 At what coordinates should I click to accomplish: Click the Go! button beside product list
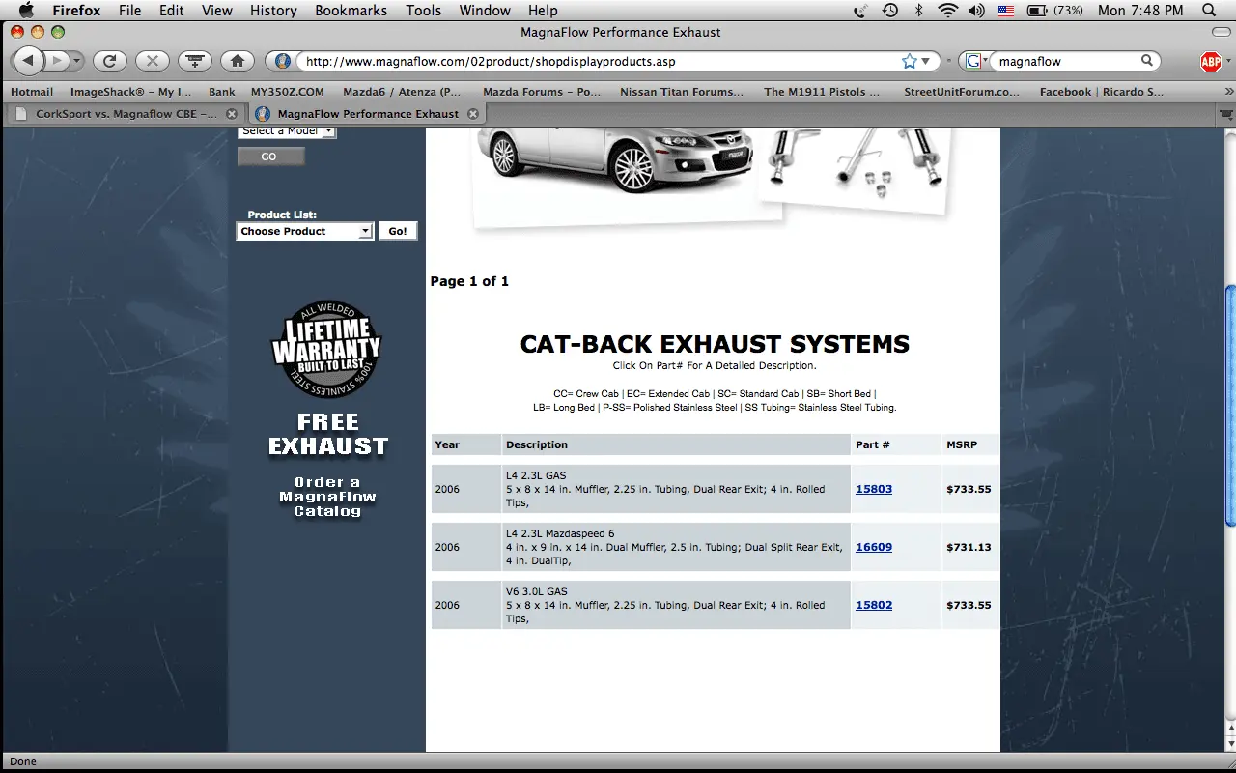398,231
